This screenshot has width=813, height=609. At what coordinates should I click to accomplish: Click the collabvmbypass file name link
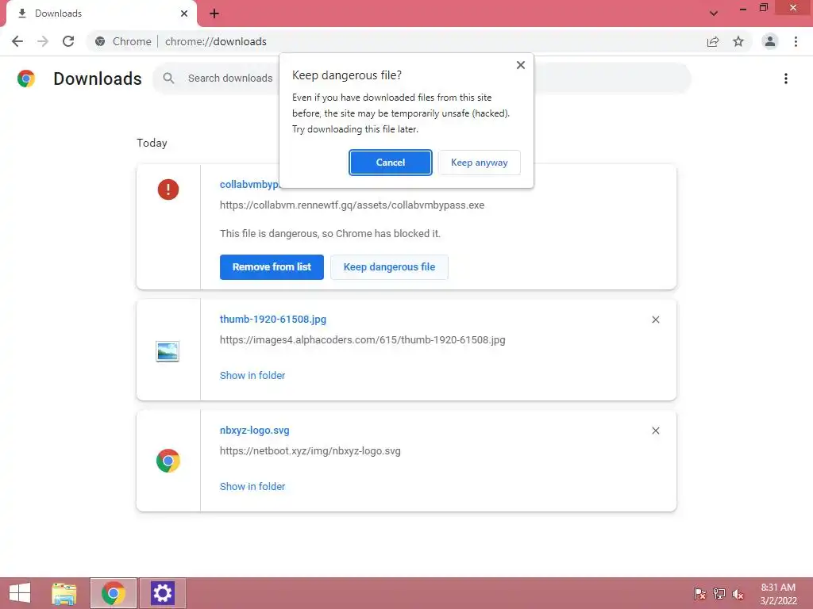[x=249, y=184]
